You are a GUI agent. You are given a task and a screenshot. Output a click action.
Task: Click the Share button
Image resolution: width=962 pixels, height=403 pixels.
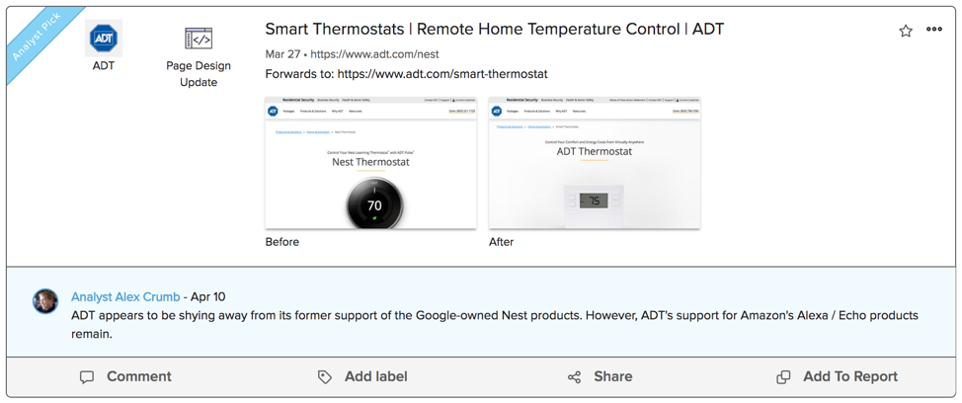612,376
